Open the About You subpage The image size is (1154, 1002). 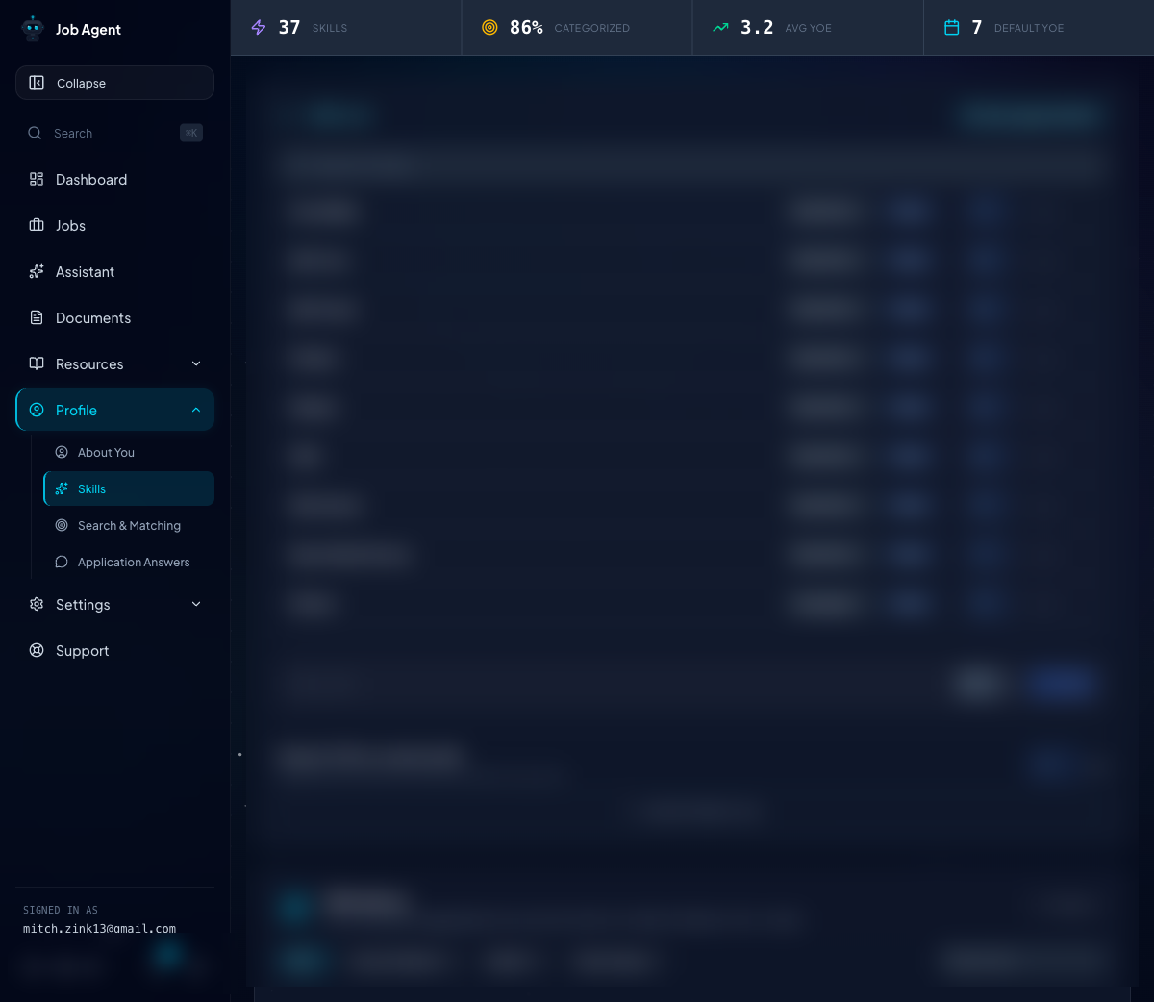coord(129,452)
